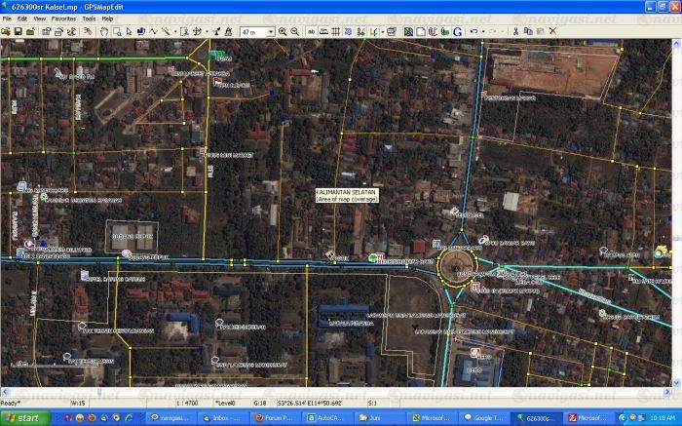Expand the dropdown arrow beside the polyline tool
Screen dimensions: 682x426
coord(174,31)
